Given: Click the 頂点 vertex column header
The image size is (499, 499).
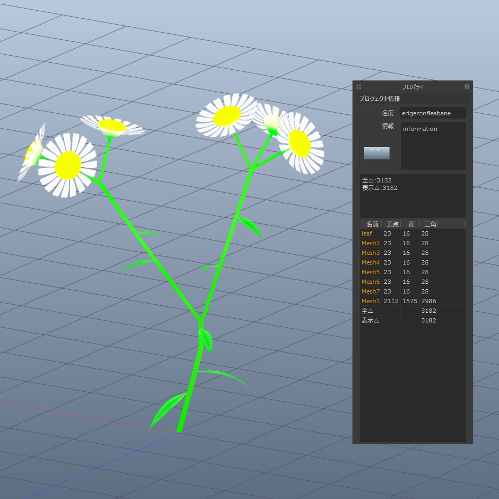Looking at the screenshot, I should (x=392, y=224).
